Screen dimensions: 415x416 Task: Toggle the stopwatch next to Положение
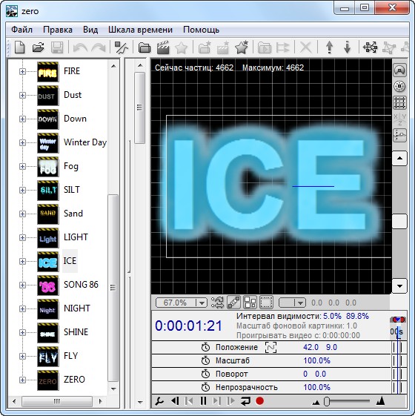[x=205, y=347]
